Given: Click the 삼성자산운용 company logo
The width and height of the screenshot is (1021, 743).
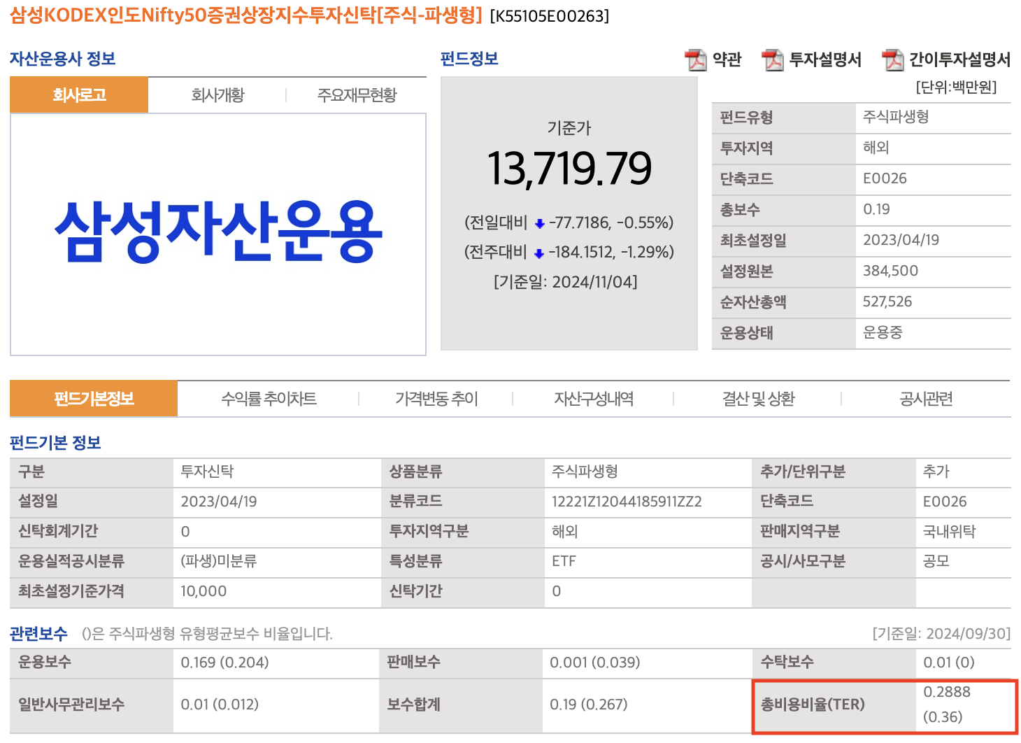Looking at the screenshot, I should [217, 232].
